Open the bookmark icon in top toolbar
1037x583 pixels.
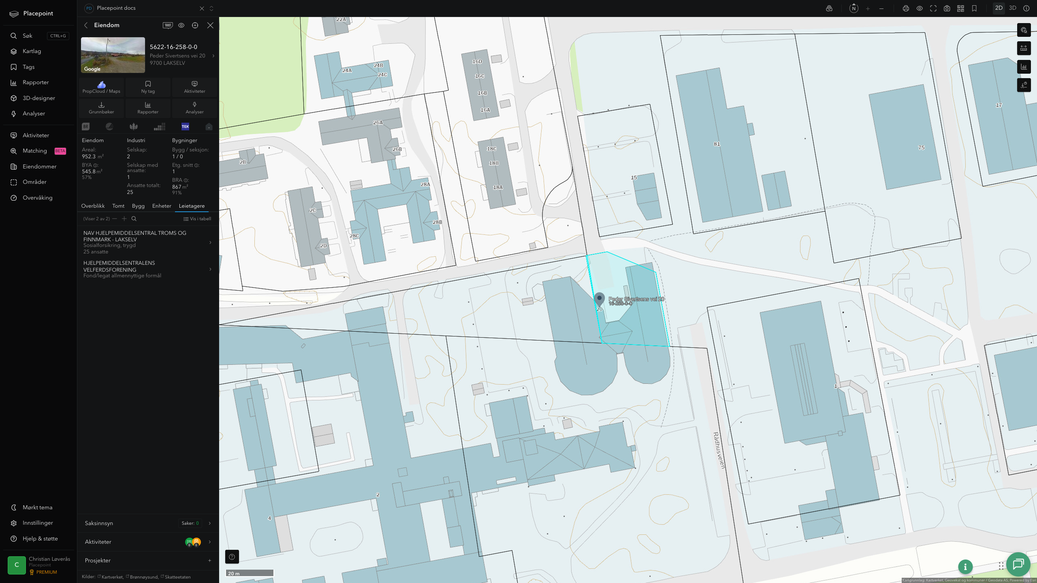(974, 9)
